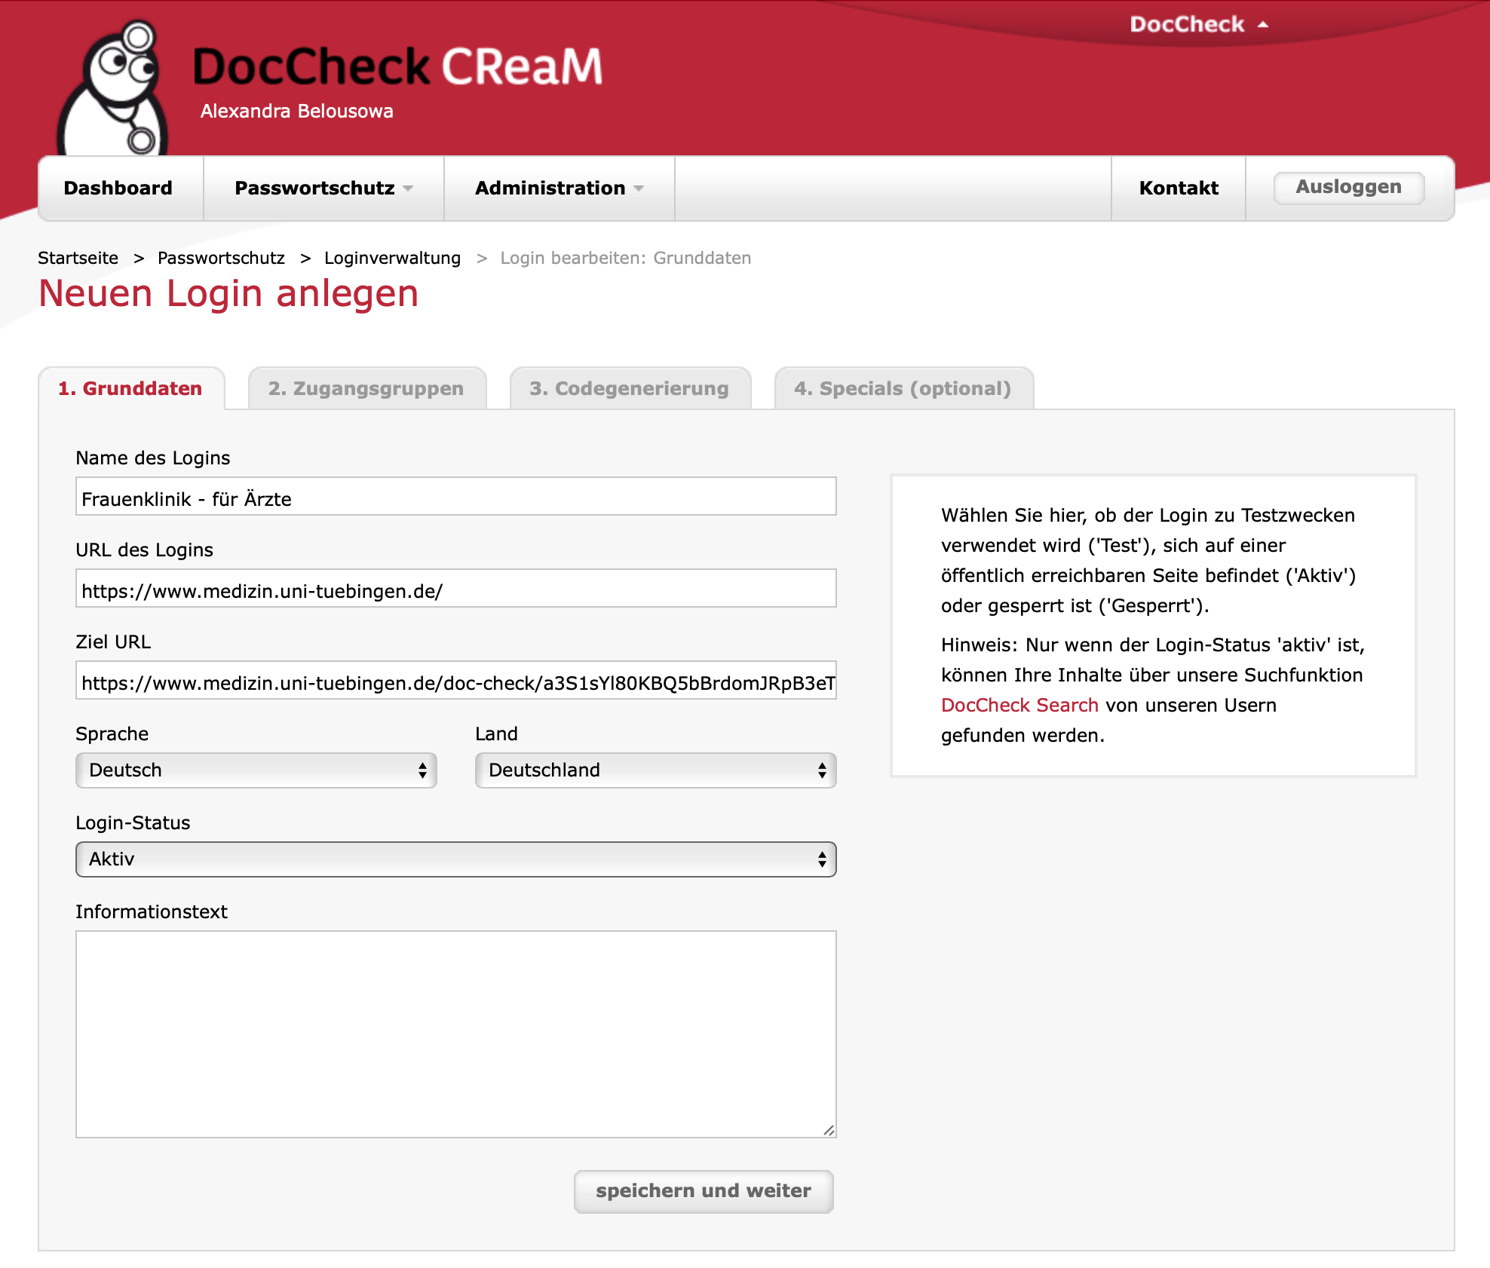Open the Administration dropdown menu
The width and height of the screenshot is (1490, 1268).
click(560, 188)
